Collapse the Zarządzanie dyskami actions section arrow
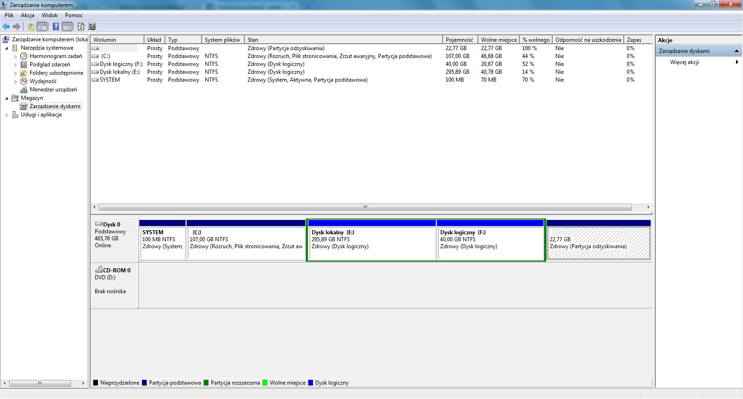The image size is (743, 399). [x=736, y=51]
